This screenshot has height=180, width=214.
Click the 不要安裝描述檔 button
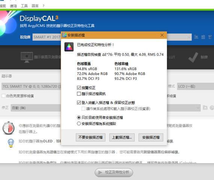click(90, 138)
